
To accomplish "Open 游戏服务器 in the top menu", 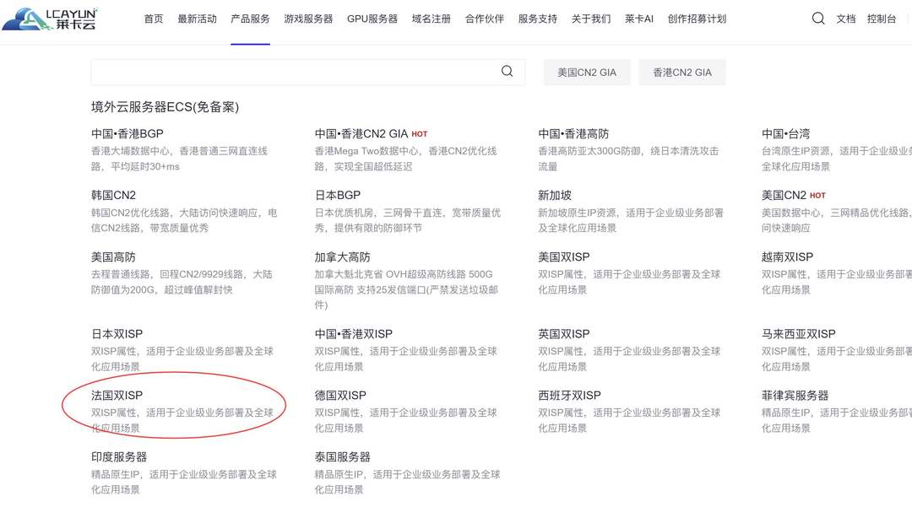I will pos(308,19).
